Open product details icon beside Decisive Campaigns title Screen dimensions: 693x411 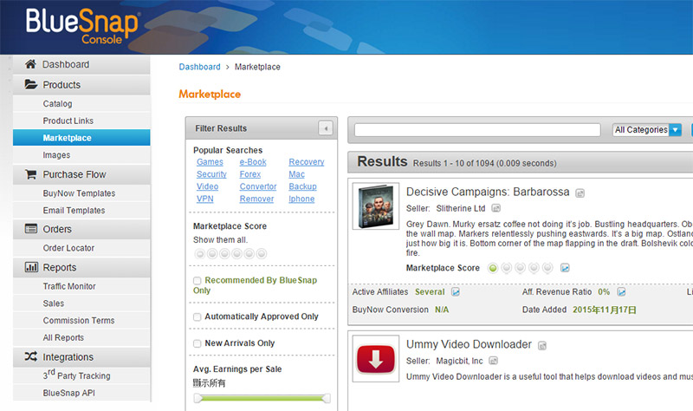[x=580, y=192]
